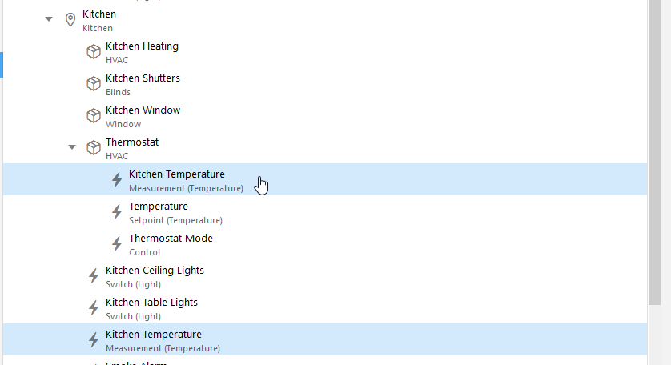Click the Thermostat equipment cube icon
671x365 pixels.
click(93, 148)
